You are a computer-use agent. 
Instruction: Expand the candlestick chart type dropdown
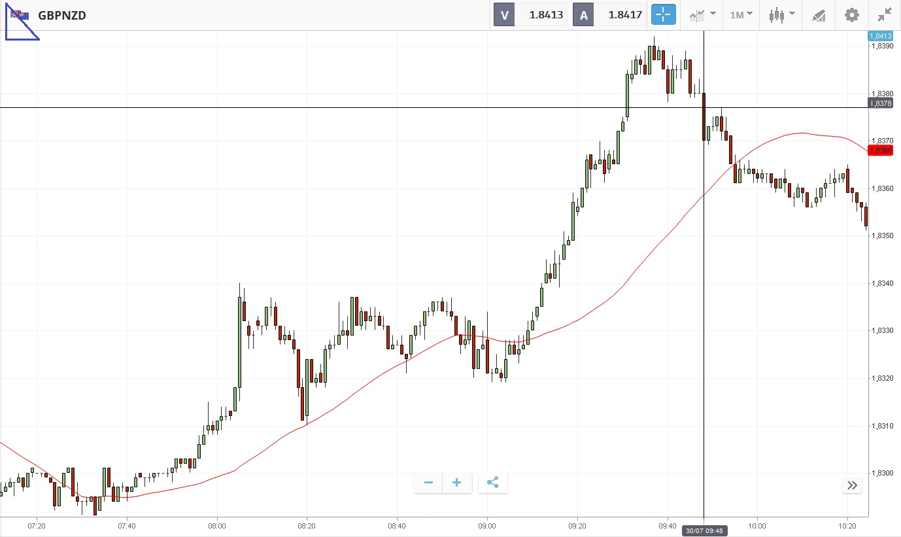[x=781, y=14]
